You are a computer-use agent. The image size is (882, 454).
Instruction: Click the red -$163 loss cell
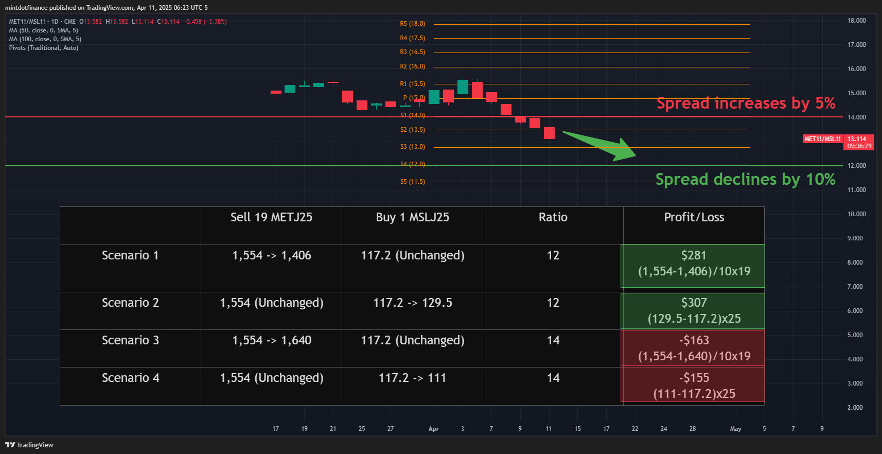pyautogui.click(x=693, y=348)
